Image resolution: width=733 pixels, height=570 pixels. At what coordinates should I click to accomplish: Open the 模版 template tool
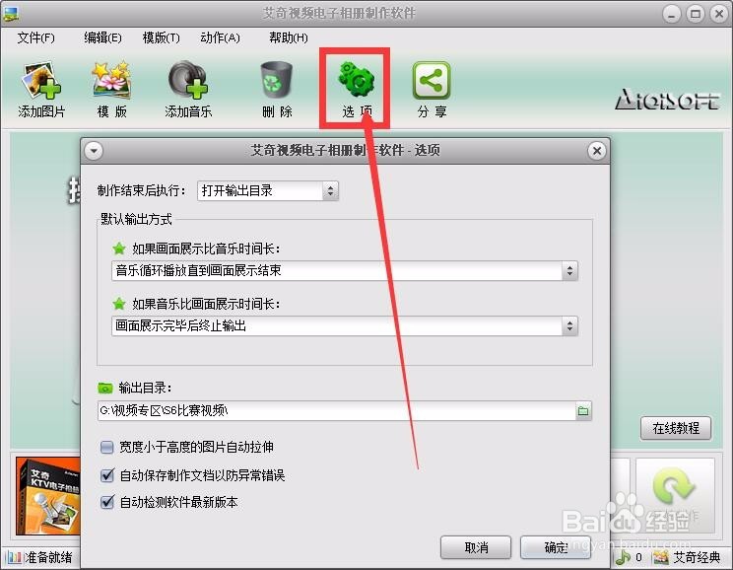pyautogui.click(x=111, y=80)
